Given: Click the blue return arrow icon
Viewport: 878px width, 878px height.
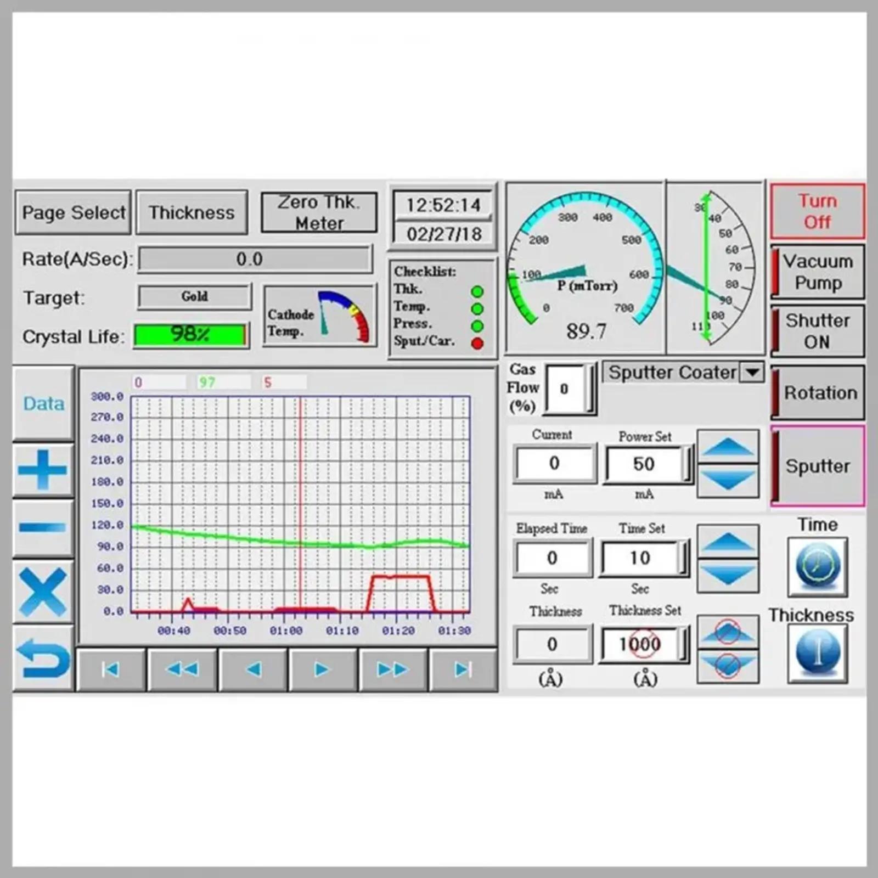Looking at the screenshot, I should point(43,658).
